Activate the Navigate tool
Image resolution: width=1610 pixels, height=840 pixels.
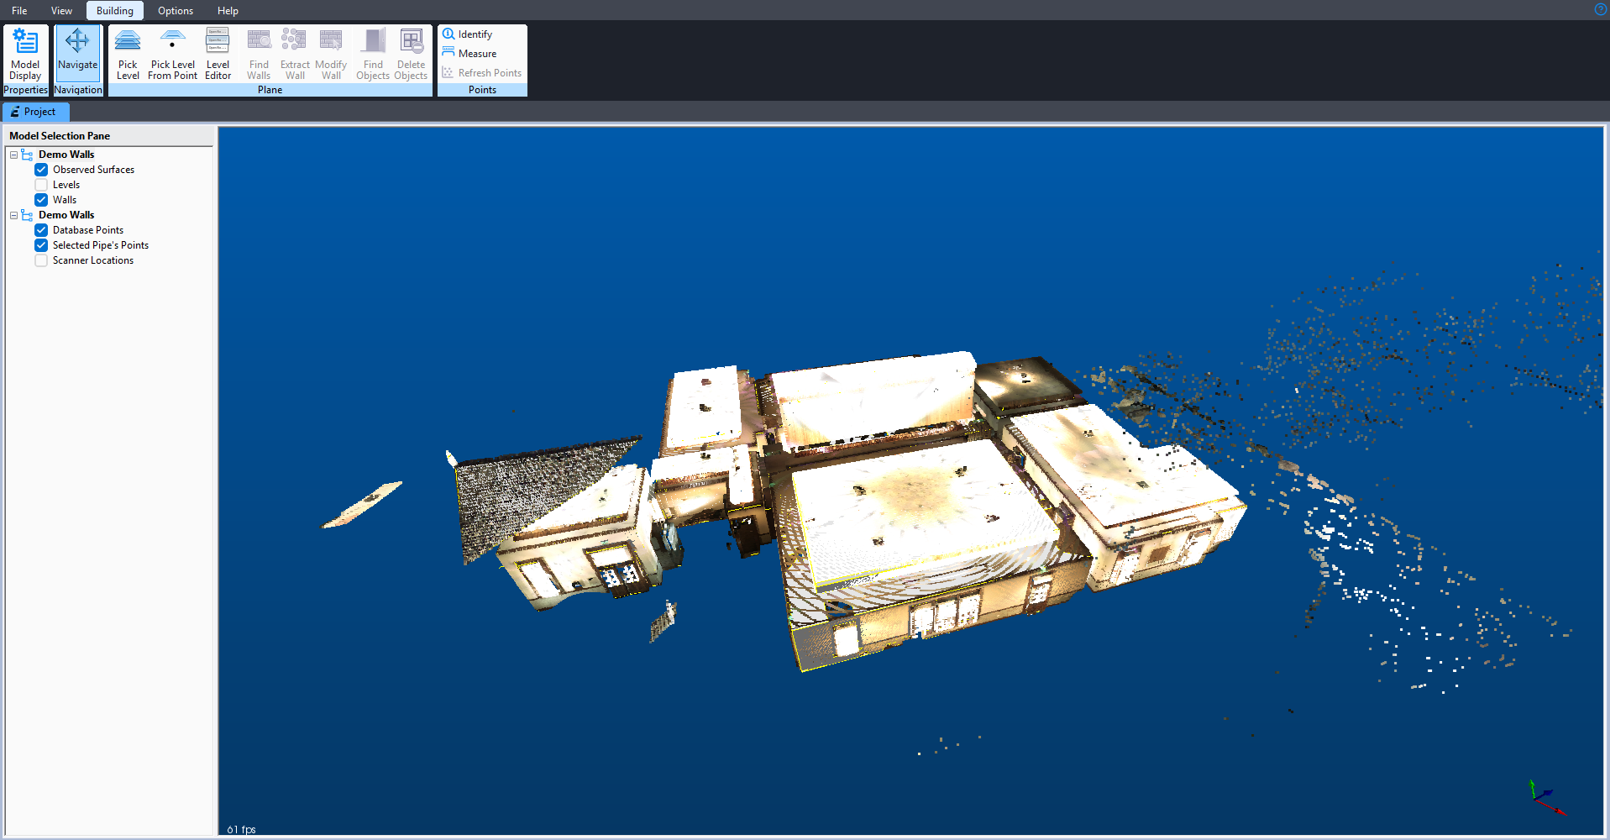click(x=77, y=51)
